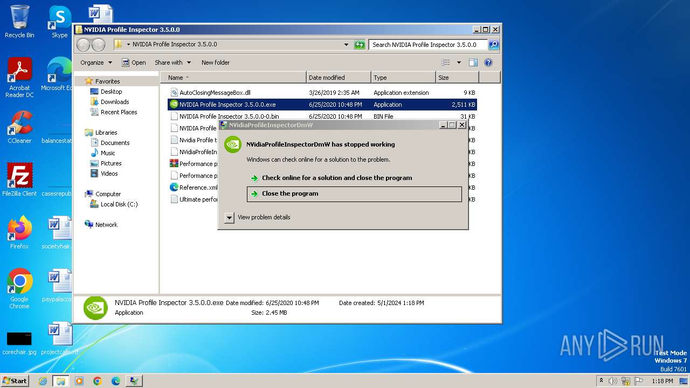Screen dimensions: 690x388
Task: Show hidden system tray icons
Action: tap(601, 381)
